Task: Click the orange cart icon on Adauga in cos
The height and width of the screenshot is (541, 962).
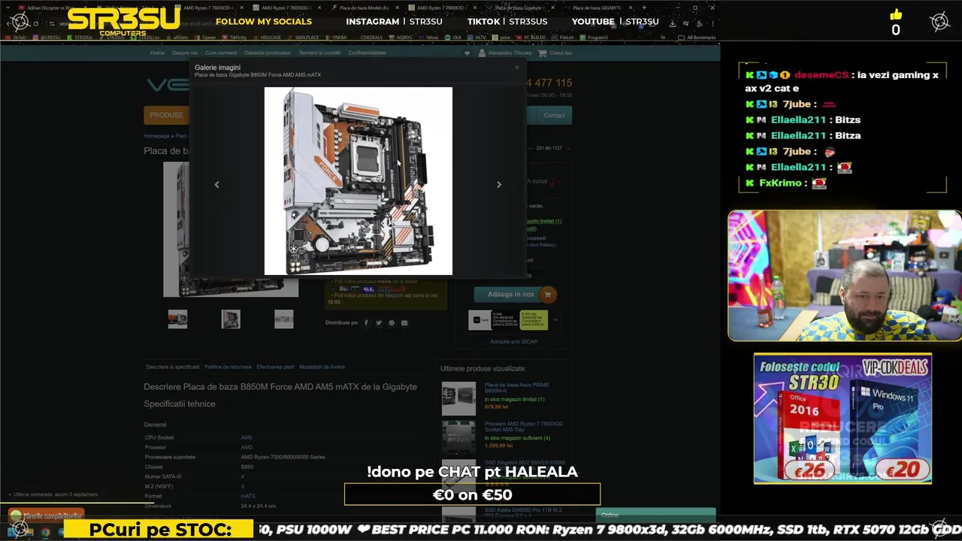Action: click(547, 295)
